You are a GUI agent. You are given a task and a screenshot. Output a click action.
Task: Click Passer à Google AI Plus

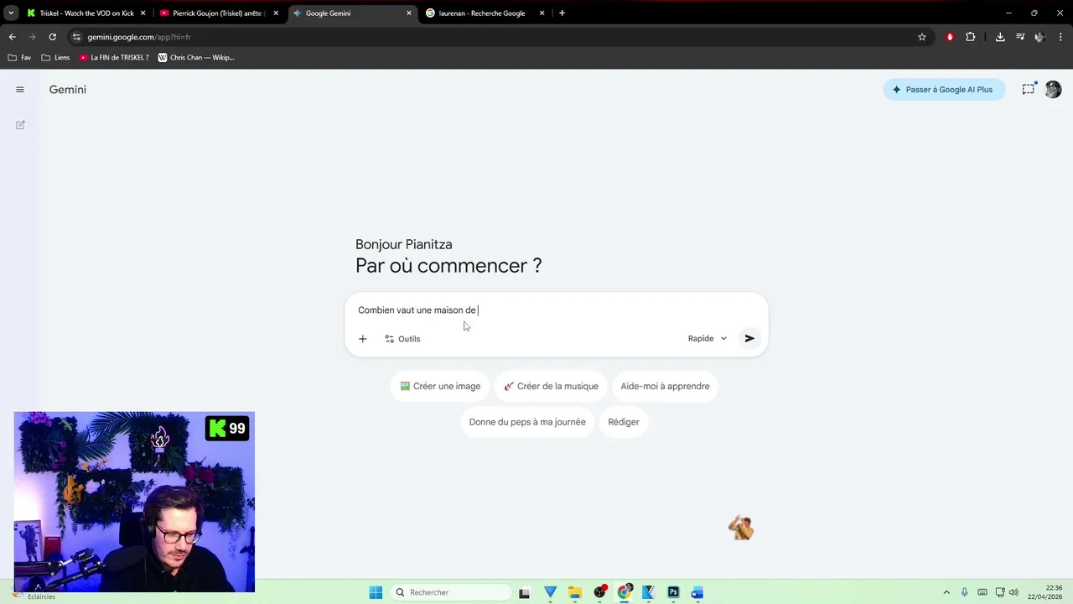944,90
